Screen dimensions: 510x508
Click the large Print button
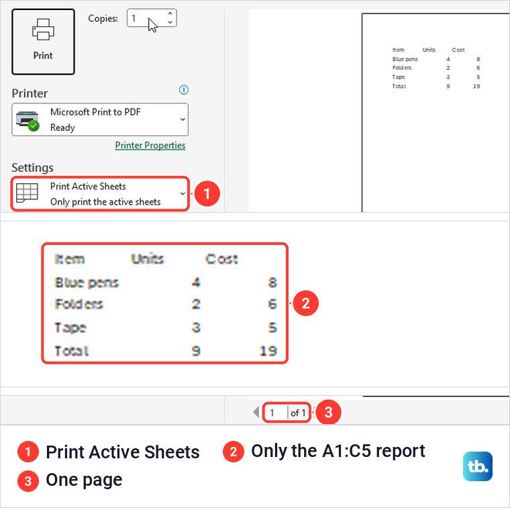coord(43,42)
